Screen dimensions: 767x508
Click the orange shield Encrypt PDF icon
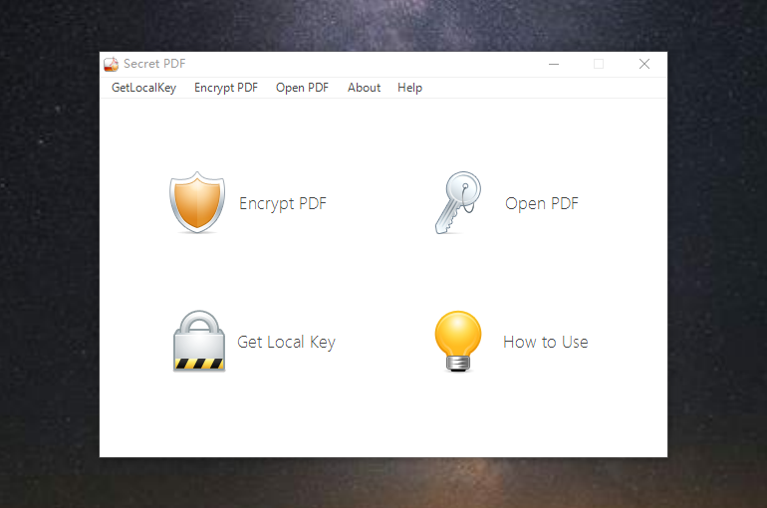pyautogui.click(x=196, y=202)
